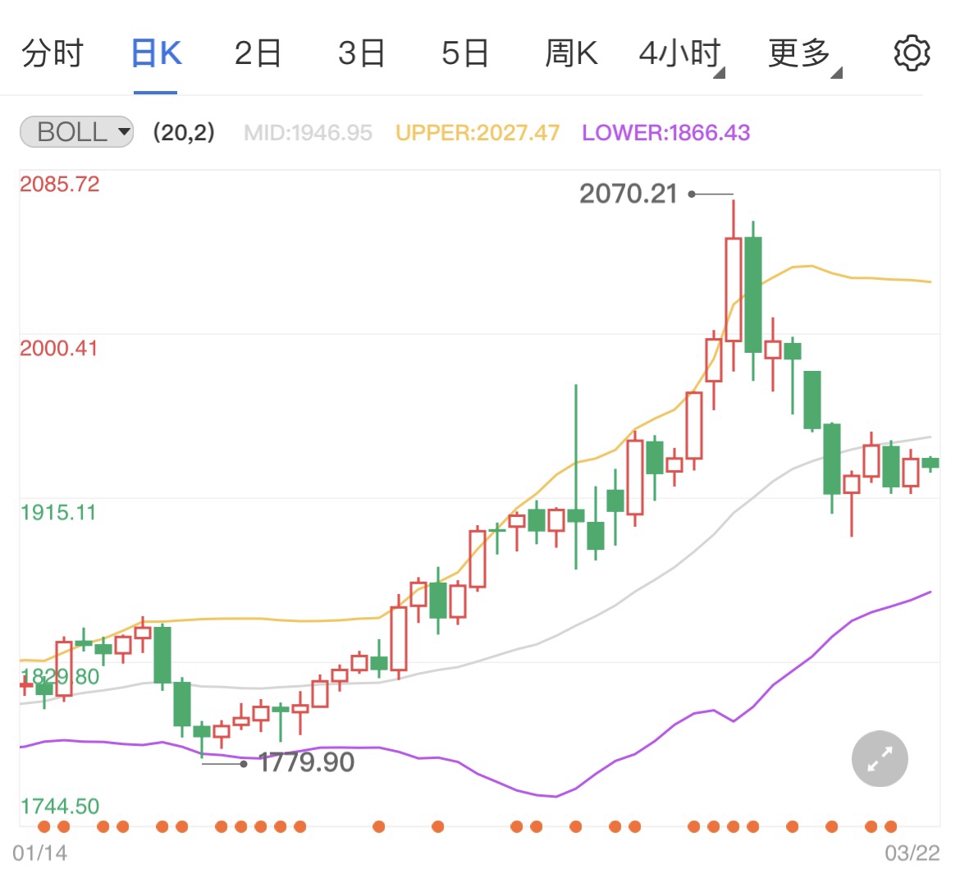Select the purple LOWER:1866.43 band label
This screenshot has height=878, width=960.
(x=665, y=132)
